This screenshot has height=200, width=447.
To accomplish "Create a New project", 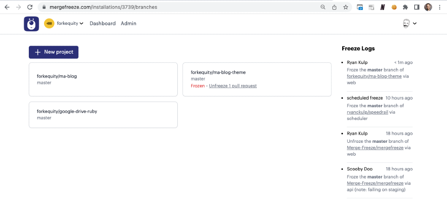I will 54,52.
